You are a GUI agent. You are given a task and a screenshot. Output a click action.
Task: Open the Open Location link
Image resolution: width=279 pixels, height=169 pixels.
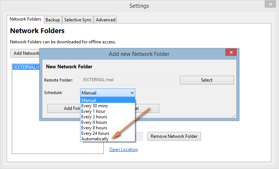click(124, 150)
